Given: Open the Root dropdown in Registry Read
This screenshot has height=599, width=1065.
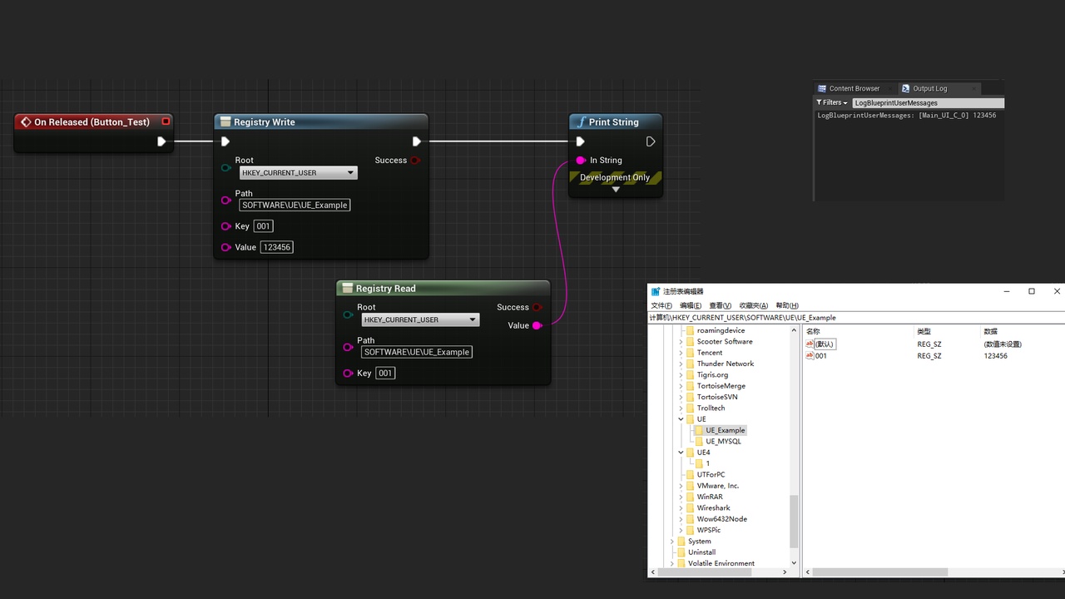Looking at the screenshot, I should [x=420, y=319].
